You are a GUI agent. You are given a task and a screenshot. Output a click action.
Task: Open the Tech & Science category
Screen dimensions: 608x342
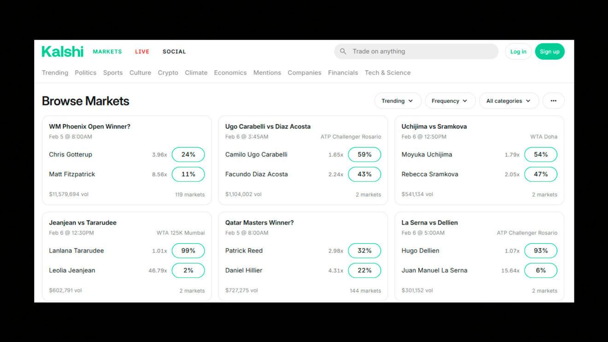coord(387,73)
